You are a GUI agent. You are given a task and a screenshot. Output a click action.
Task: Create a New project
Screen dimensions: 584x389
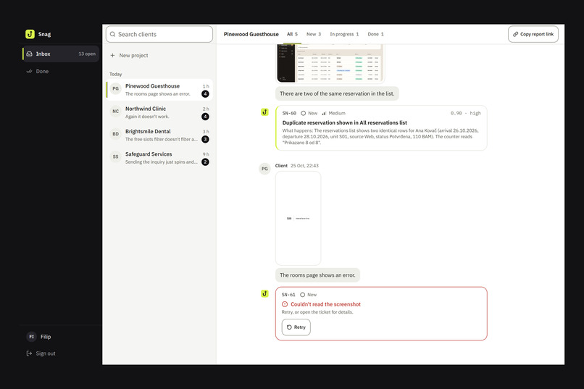point(129,56)
